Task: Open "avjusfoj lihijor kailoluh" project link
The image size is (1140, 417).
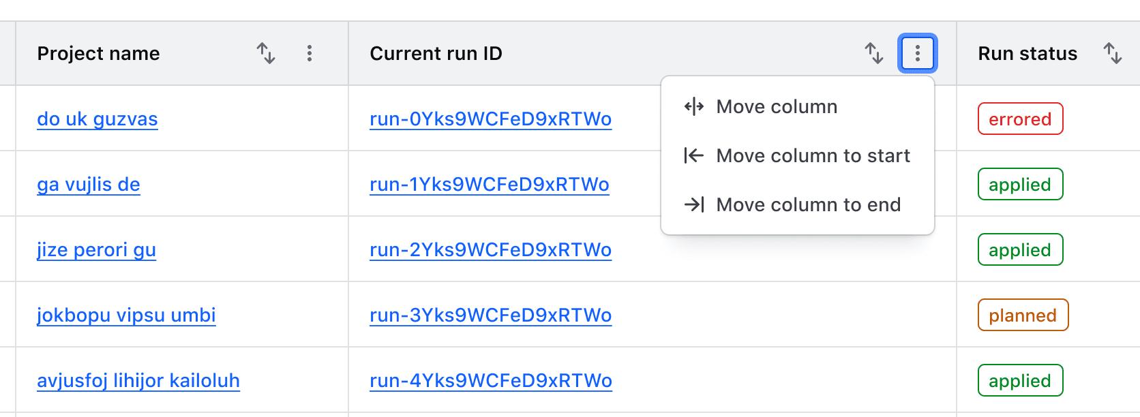Action: 138,381
